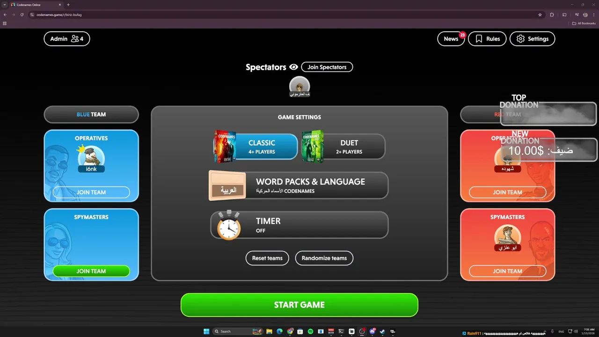Open File Explorer from taskbar
The image size is (599, 337).
[269, 331]
